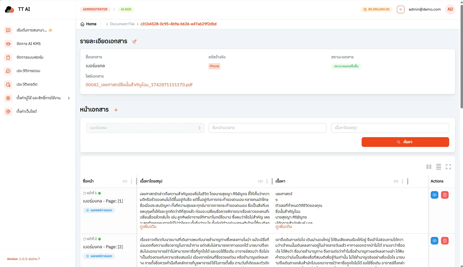Expand page 1 summary ดูเพิ่มเติม
The image size is (463, 267).
[x=148, y=227]
